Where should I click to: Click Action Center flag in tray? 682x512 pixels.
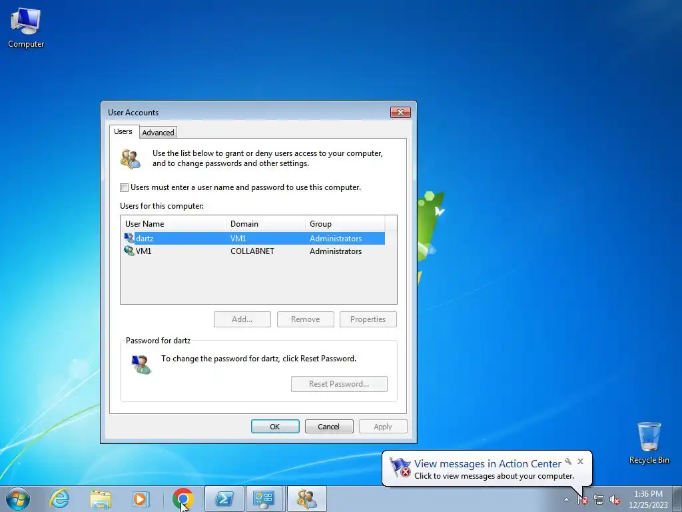(x=583, y=500)
